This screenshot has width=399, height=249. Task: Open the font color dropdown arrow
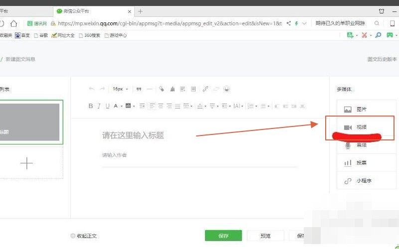click(x=122, y=106)
